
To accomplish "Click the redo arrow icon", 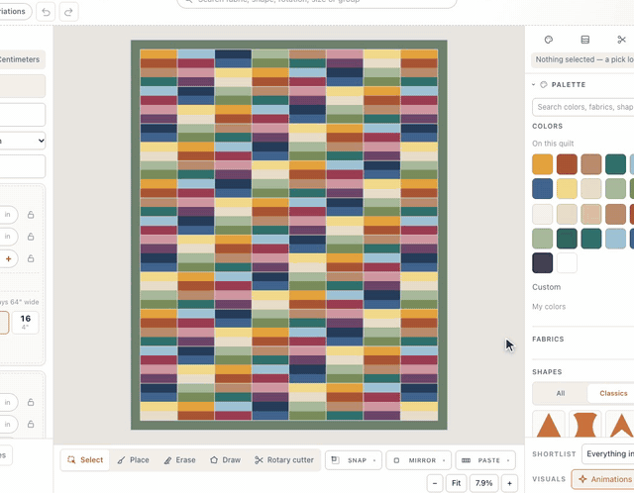I will (68, 12).
